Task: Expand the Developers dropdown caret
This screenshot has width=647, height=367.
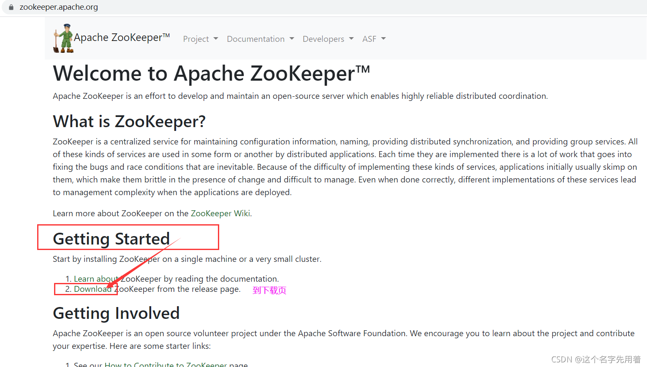Action: (x=351, y=38)
